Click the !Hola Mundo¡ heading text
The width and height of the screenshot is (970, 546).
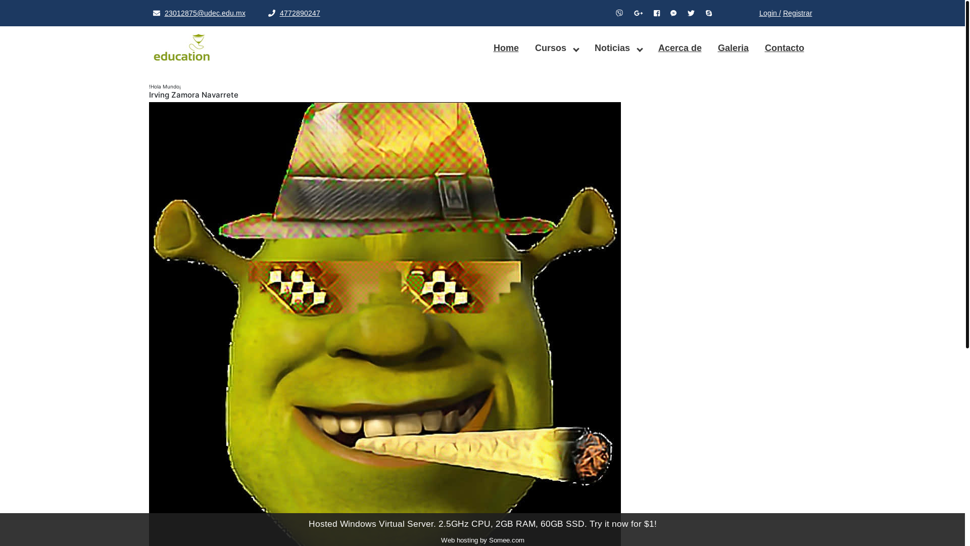[165, 86]
